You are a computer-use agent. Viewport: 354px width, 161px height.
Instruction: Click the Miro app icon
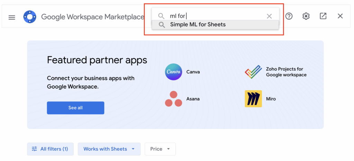click(x=253, y=99)
